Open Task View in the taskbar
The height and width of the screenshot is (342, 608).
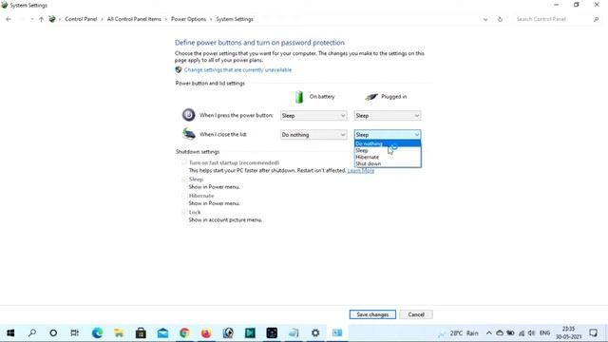75,332
